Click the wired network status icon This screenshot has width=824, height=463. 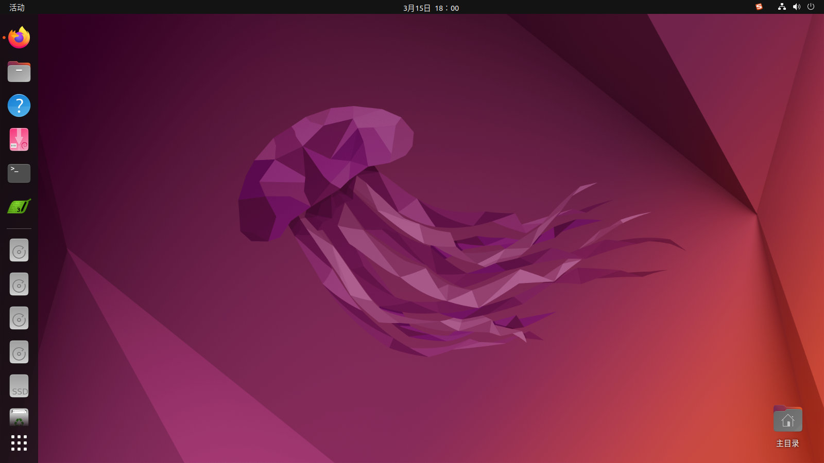(782, 7)
